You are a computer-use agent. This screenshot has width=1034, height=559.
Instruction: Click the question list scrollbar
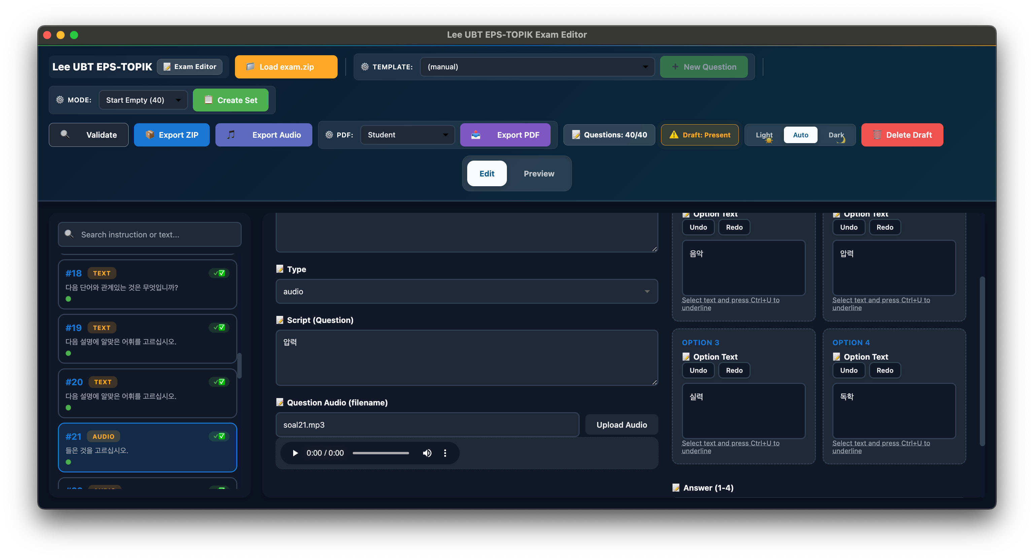tap(239, 365)
